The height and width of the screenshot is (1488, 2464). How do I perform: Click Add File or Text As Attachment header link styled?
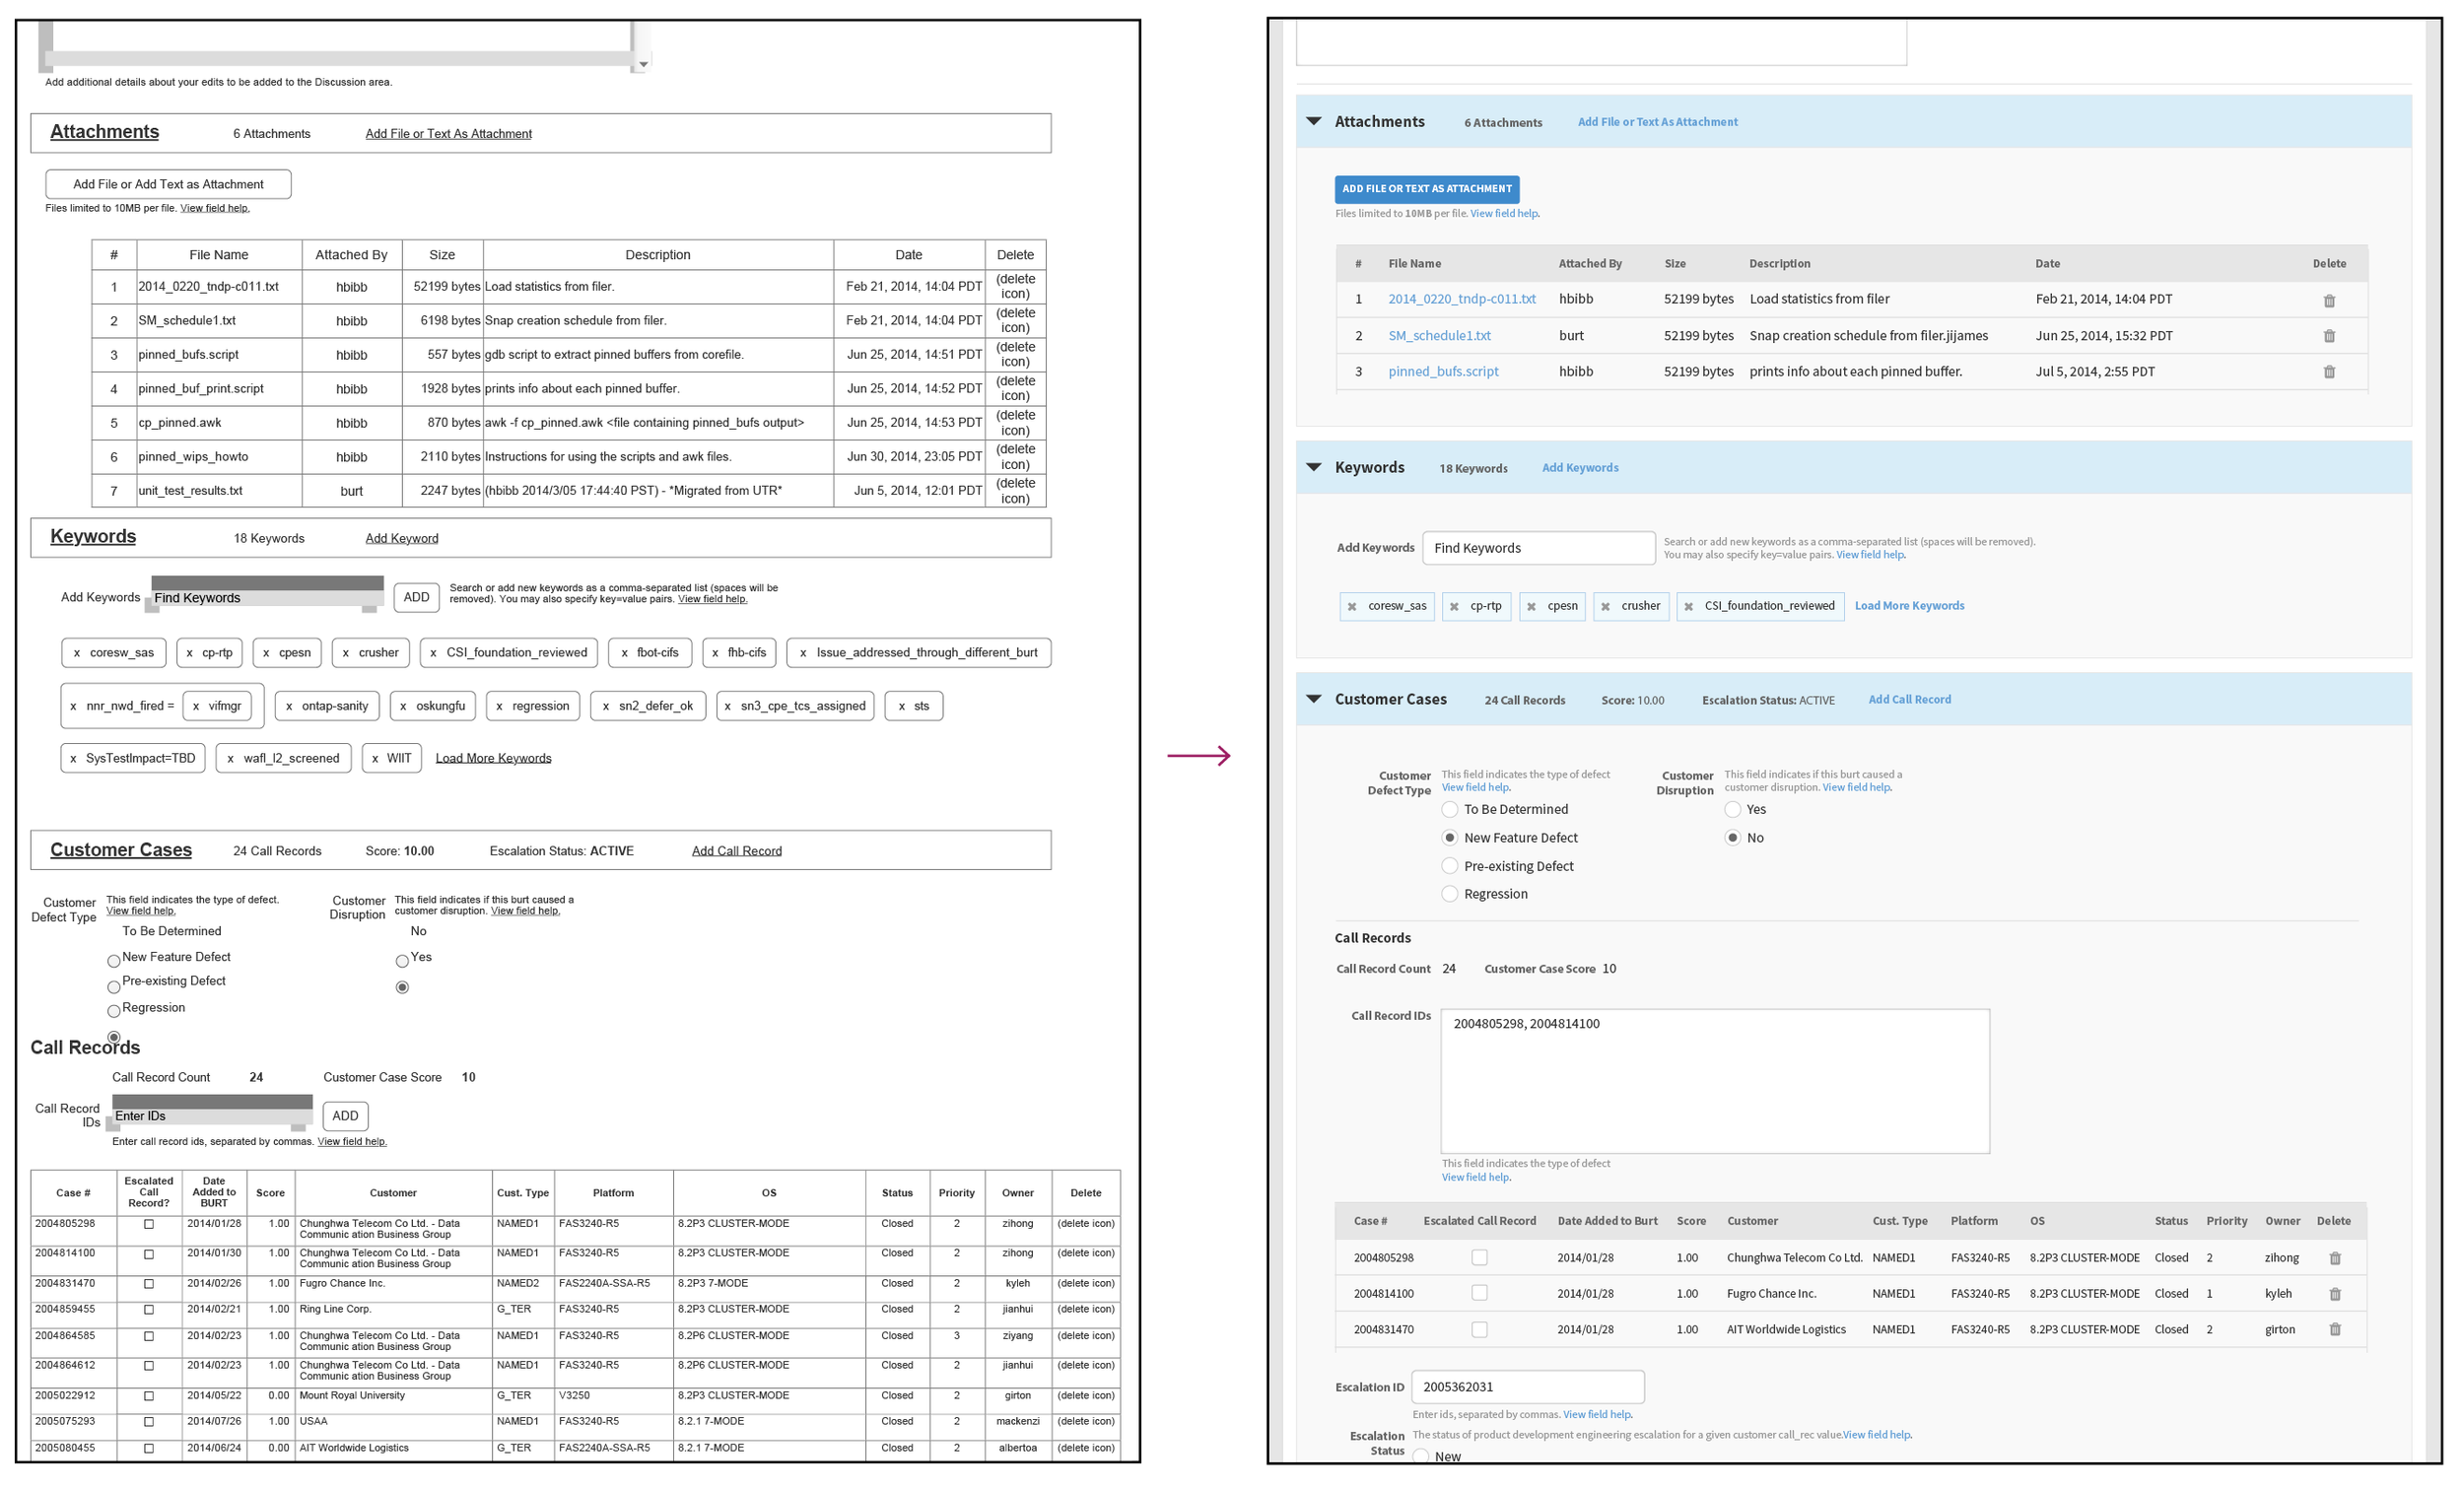[1656, 122]
